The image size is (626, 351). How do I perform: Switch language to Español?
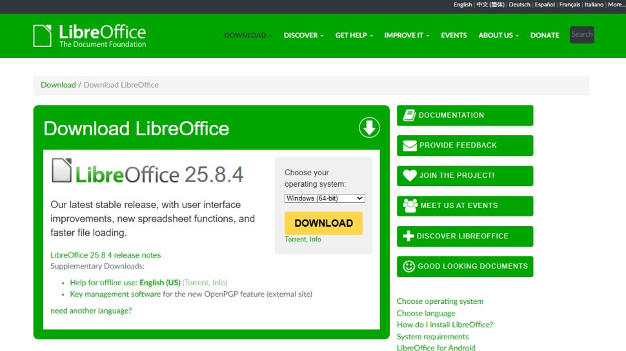(545, 5)
